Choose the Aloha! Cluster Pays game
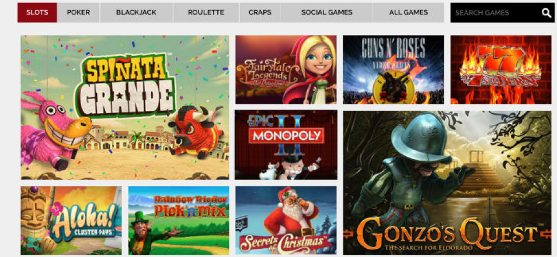 click(x=71, y=220)
